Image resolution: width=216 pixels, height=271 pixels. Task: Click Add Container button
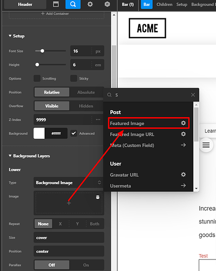[55, 14]
